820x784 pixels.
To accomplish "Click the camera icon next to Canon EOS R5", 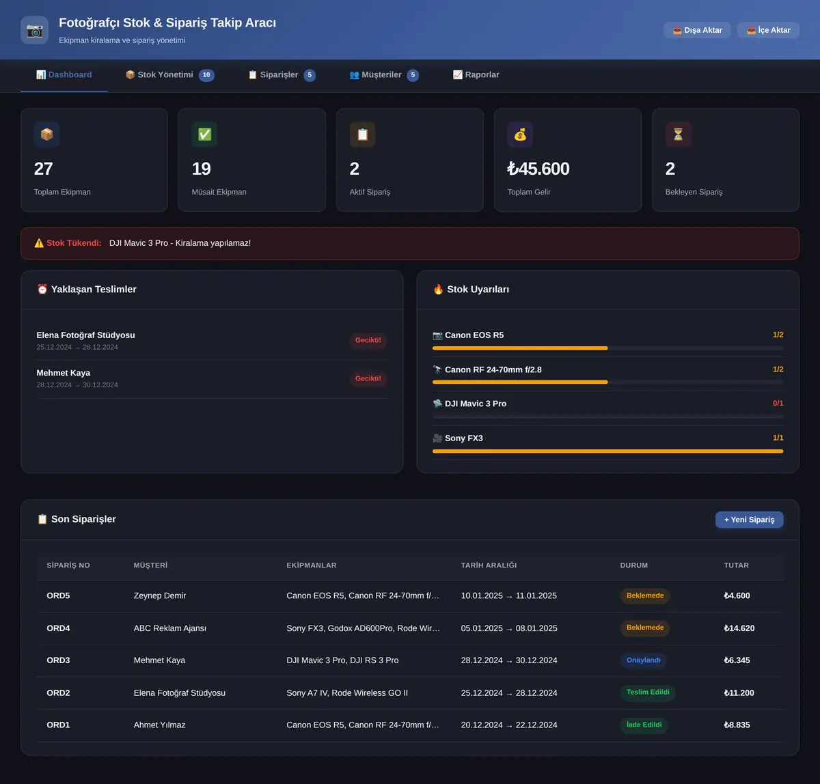I will [437, 335].
